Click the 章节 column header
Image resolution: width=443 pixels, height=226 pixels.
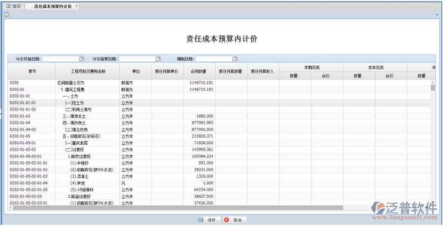point(32,71)
